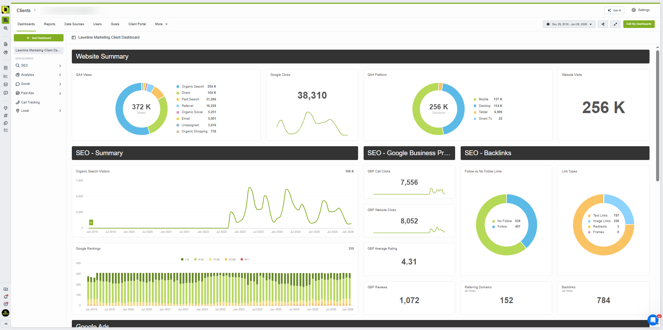Click the Edit My Dashboards button
Viewport: 663px width, 330px height.
pos(638,24)
